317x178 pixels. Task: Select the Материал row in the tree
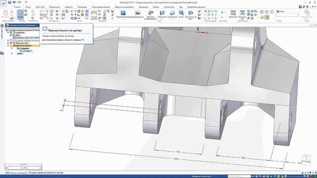click(26, 38)
